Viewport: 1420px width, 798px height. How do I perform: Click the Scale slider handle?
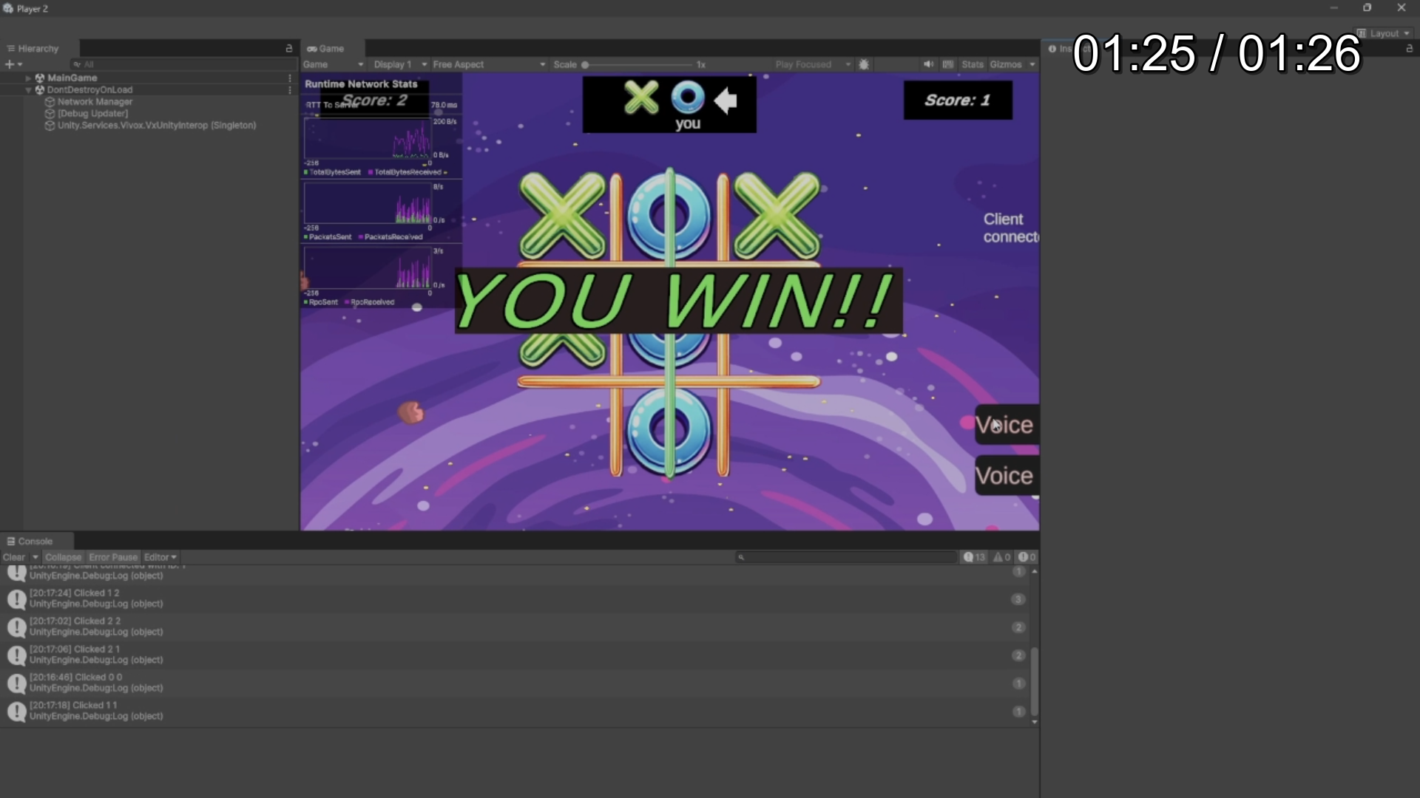point(585,64)
